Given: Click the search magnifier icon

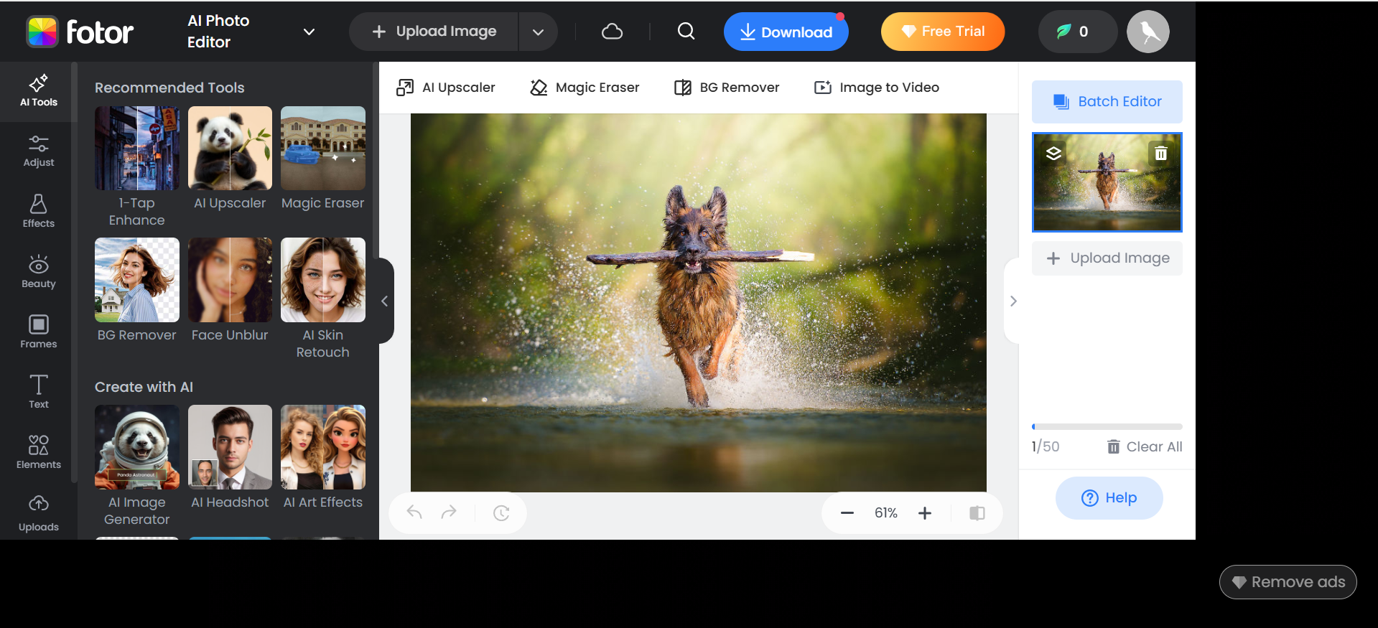Looking at the screenshot, I should [x=686, y=31].
